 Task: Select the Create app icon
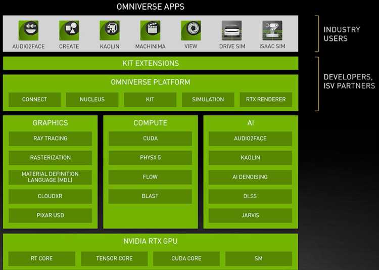point(69,30)
